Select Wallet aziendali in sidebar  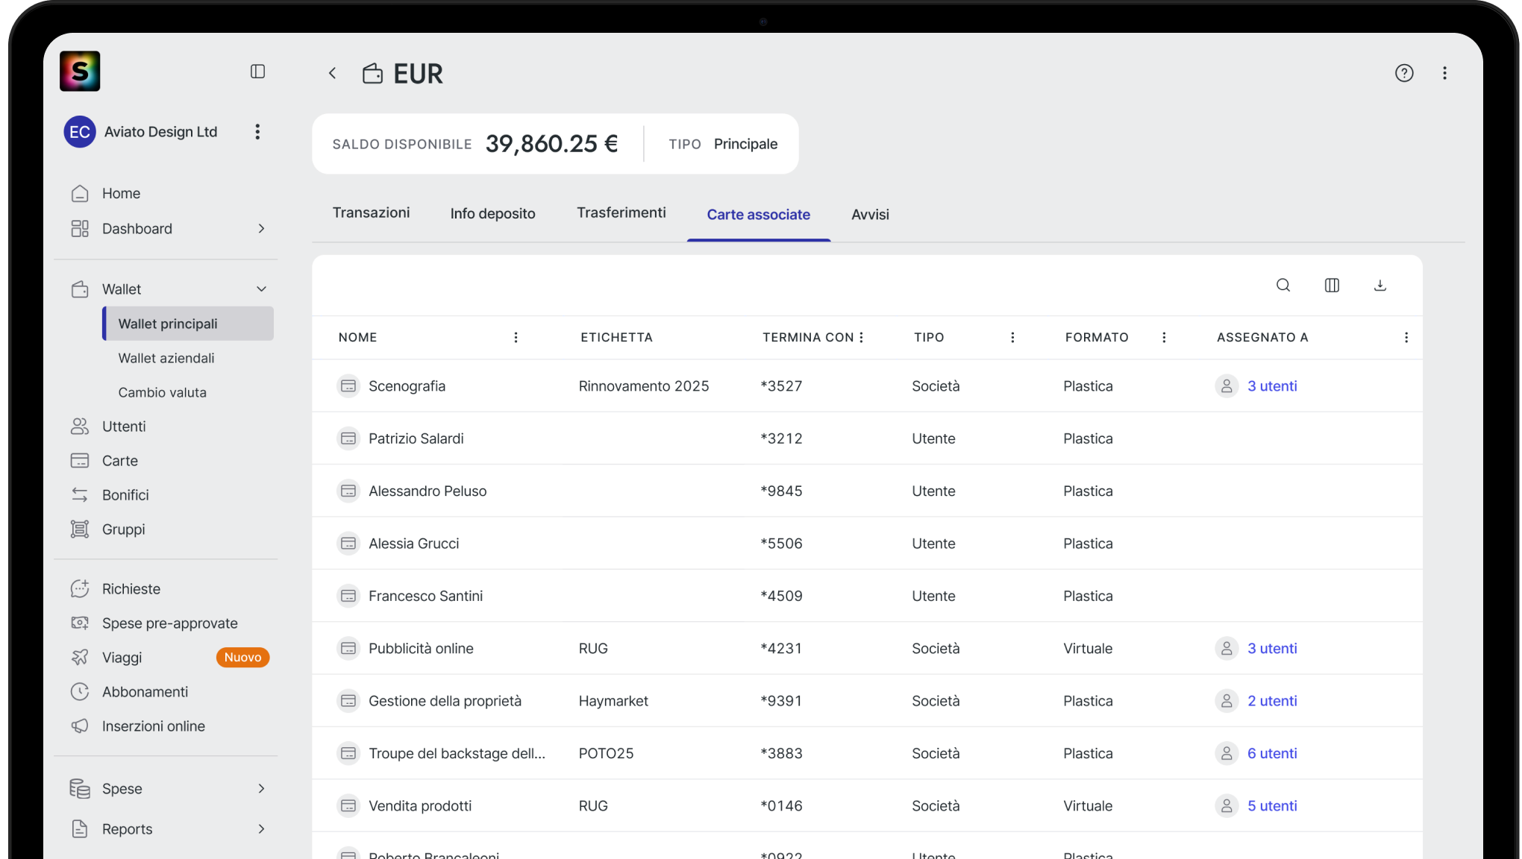pyautogui.click(x=166, y=359)
